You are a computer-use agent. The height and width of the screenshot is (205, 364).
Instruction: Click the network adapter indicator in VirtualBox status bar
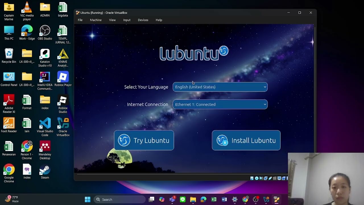coord(266,178)
